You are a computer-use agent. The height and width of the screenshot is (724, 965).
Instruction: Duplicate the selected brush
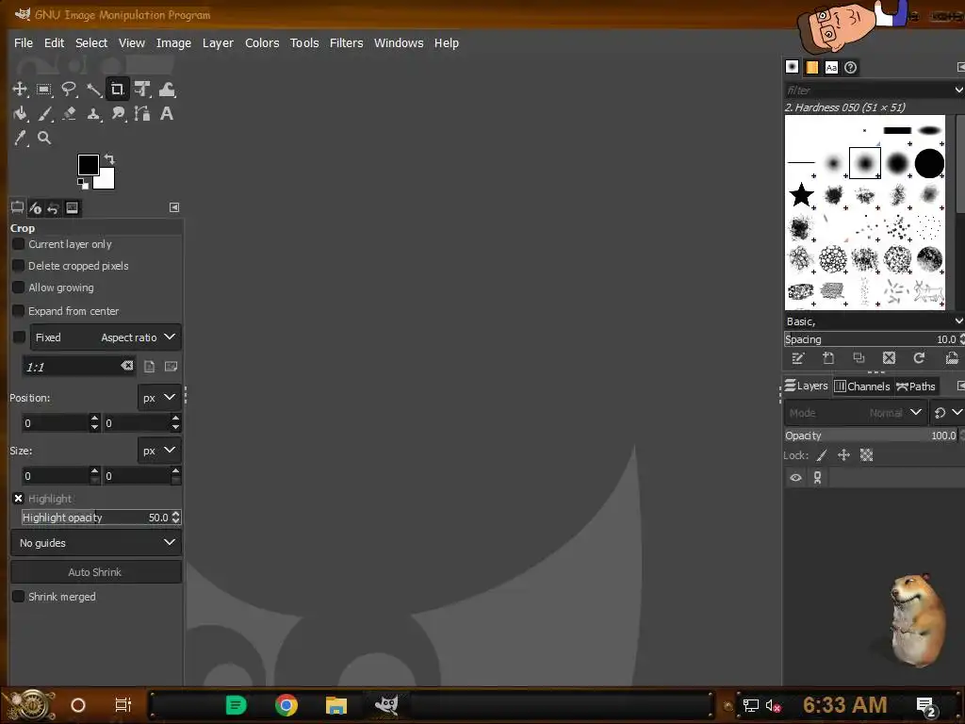pyautogui.click(x=859, y=358)
